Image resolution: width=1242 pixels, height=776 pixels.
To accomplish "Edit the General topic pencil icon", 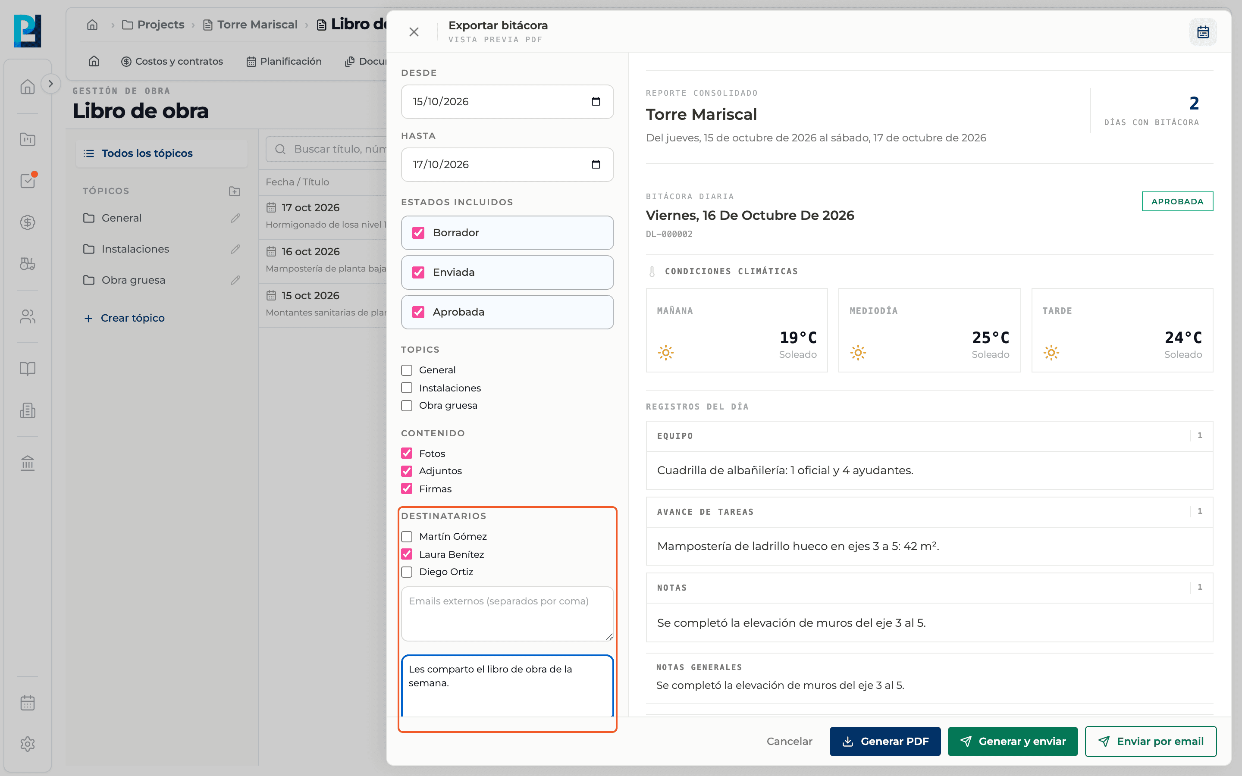I will click(x=235, y=218).
